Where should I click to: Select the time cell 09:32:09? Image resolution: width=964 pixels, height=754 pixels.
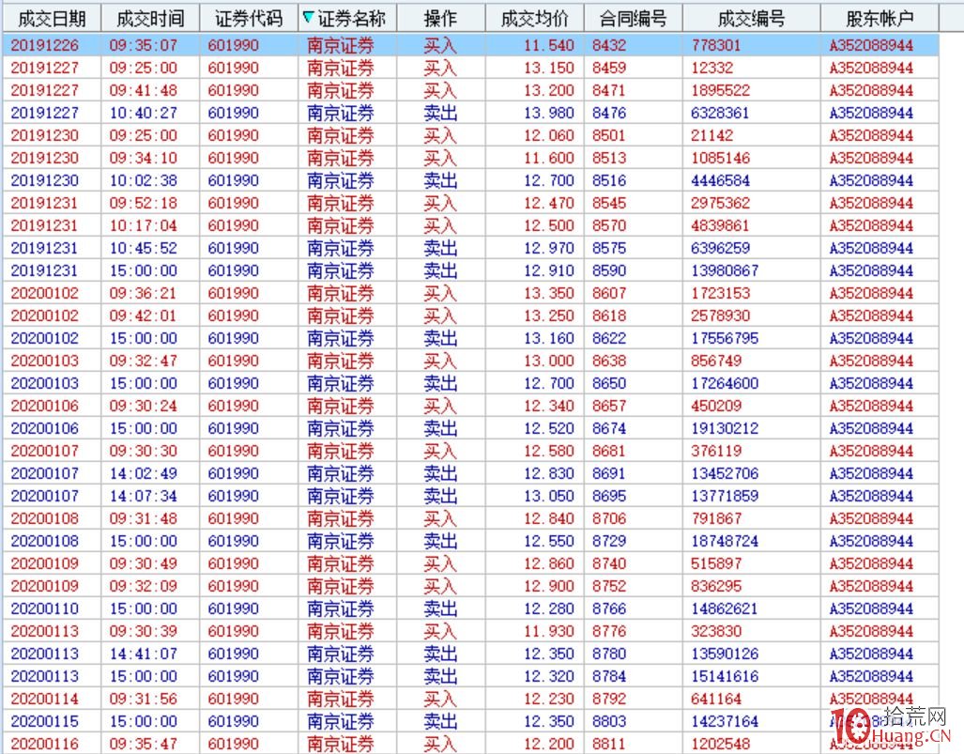[x=144, y=587]
